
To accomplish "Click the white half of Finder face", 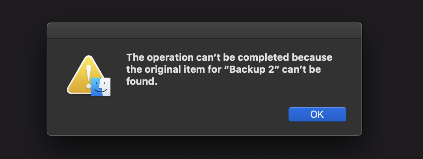I will 106,87.
